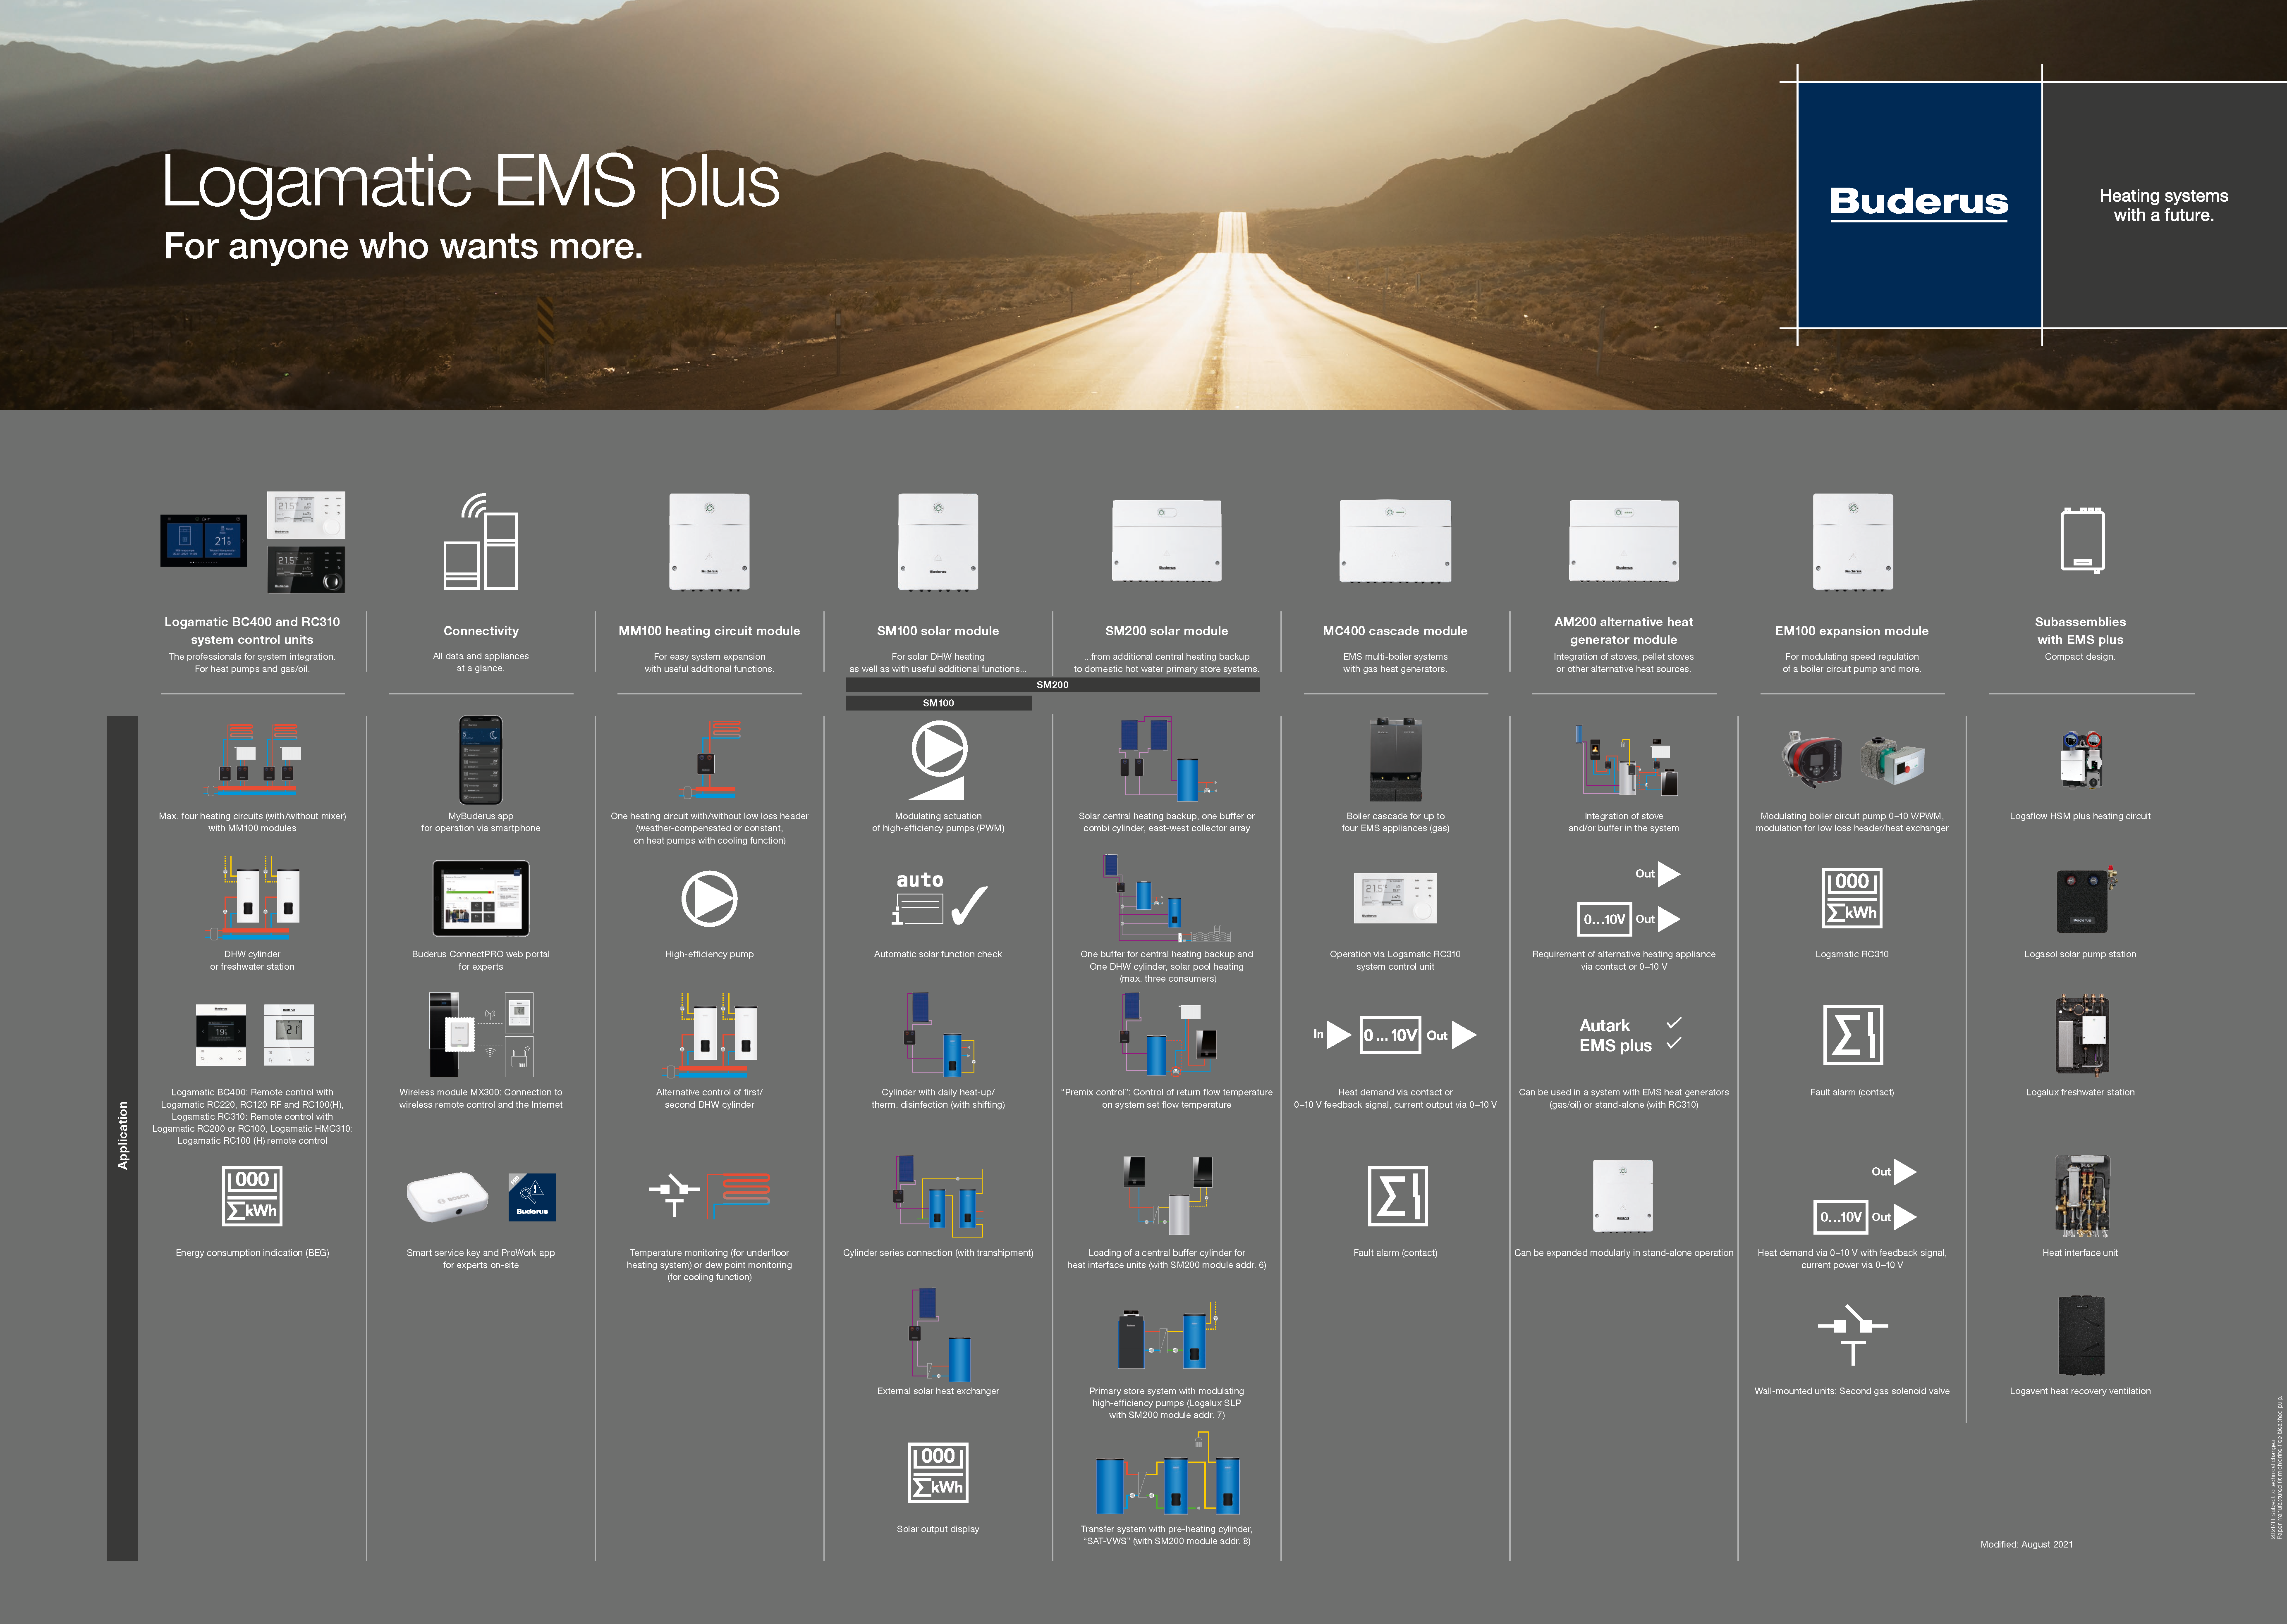The image size is (2287, 1624).
Task: Click the In 0...10V Out heat demand icon
Action: pyautogui.click(x=1395, y=1035)
